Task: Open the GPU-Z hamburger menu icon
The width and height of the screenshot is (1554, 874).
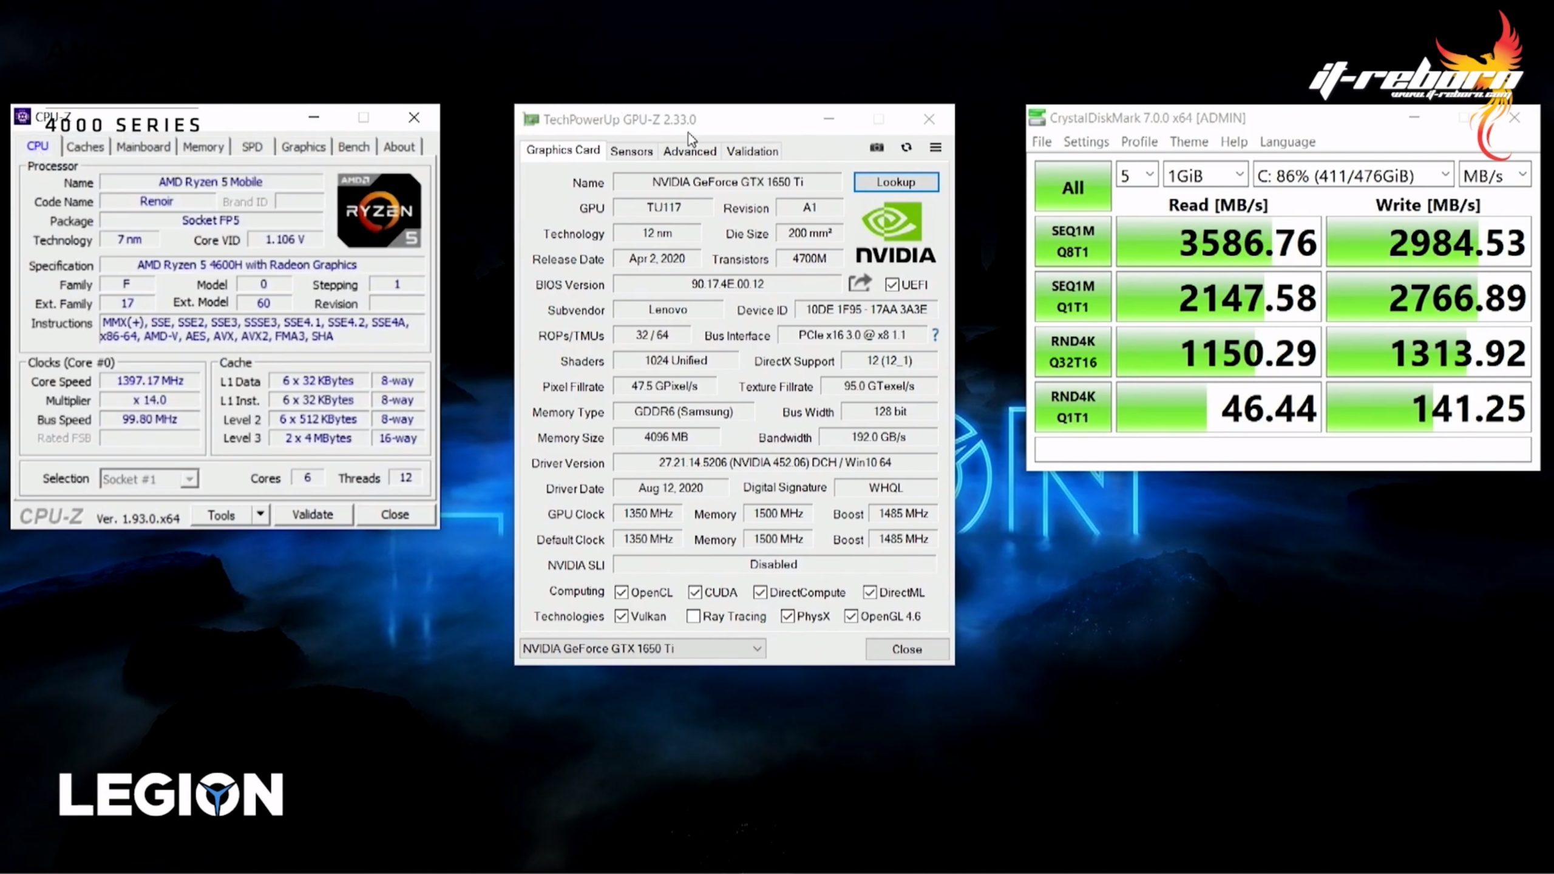Action: [935, 147]
